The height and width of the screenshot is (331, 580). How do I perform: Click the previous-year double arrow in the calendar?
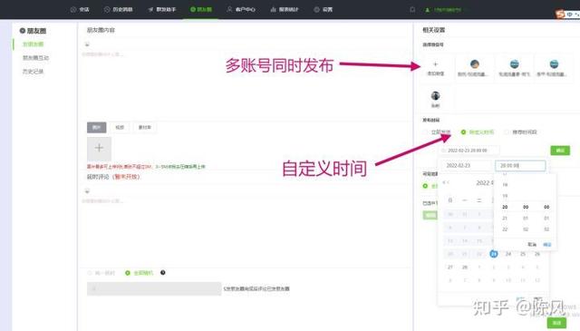(x=445, y=182)
